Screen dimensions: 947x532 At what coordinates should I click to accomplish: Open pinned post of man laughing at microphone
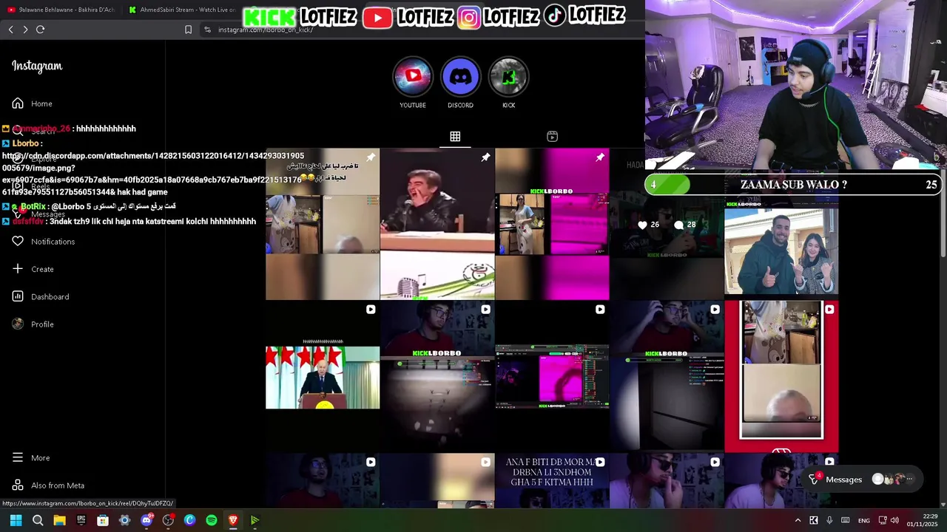click(437, 224)
